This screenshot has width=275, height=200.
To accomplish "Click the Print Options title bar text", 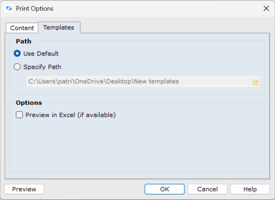I will (x=35, y=9).
